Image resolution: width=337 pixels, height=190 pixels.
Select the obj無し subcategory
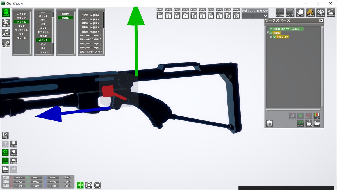pos(65,18)
